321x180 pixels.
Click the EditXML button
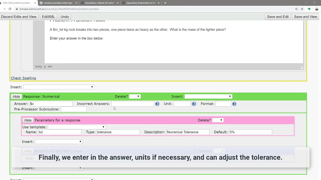click(x=48, y=17)
